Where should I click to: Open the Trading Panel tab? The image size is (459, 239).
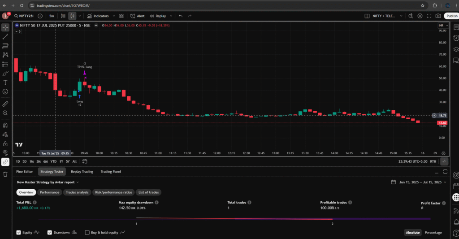click(x=111, y=172)
